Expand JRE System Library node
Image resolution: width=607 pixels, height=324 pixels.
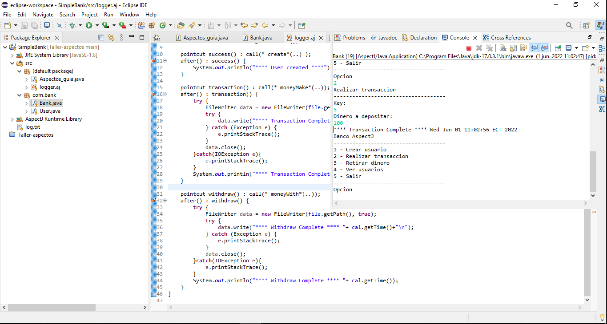(12, 55)
